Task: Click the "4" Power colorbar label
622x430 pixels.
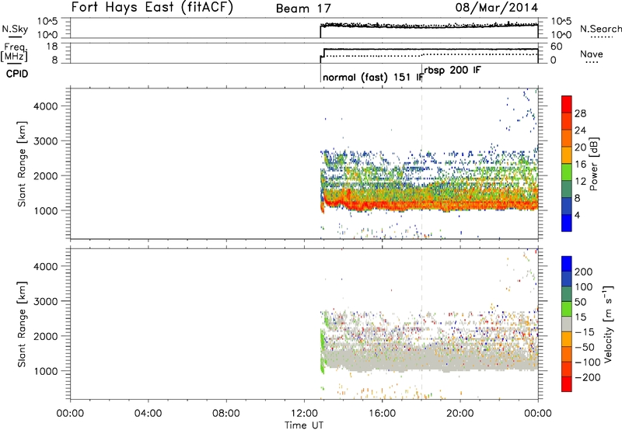Action: click(x=577, y=216)
